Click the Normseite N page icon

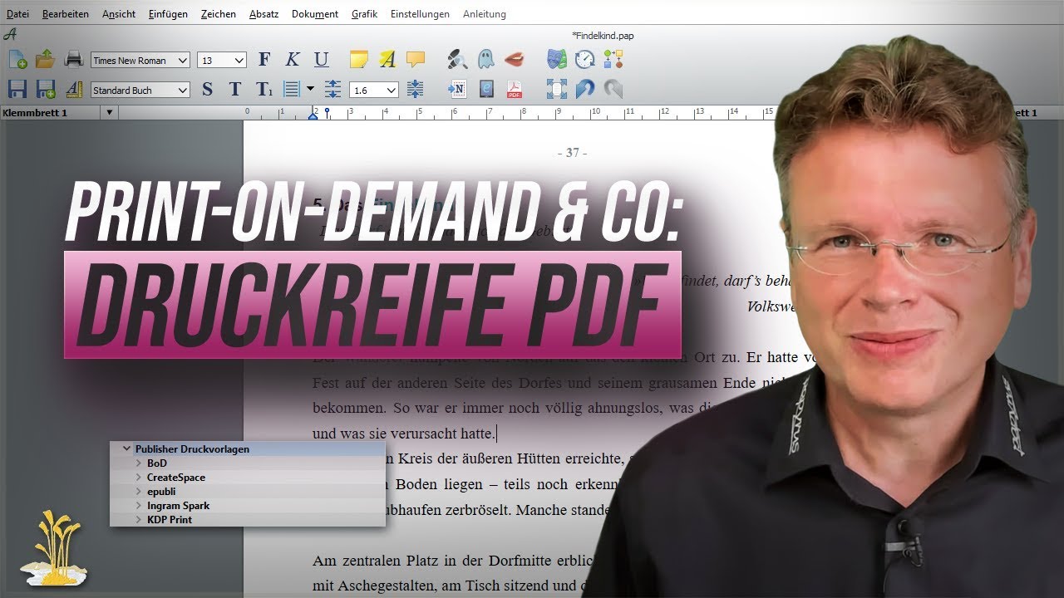click(x=457, y=89)
